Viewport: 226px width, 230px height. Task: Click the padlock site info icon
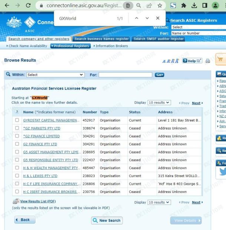tap(41, 6)
